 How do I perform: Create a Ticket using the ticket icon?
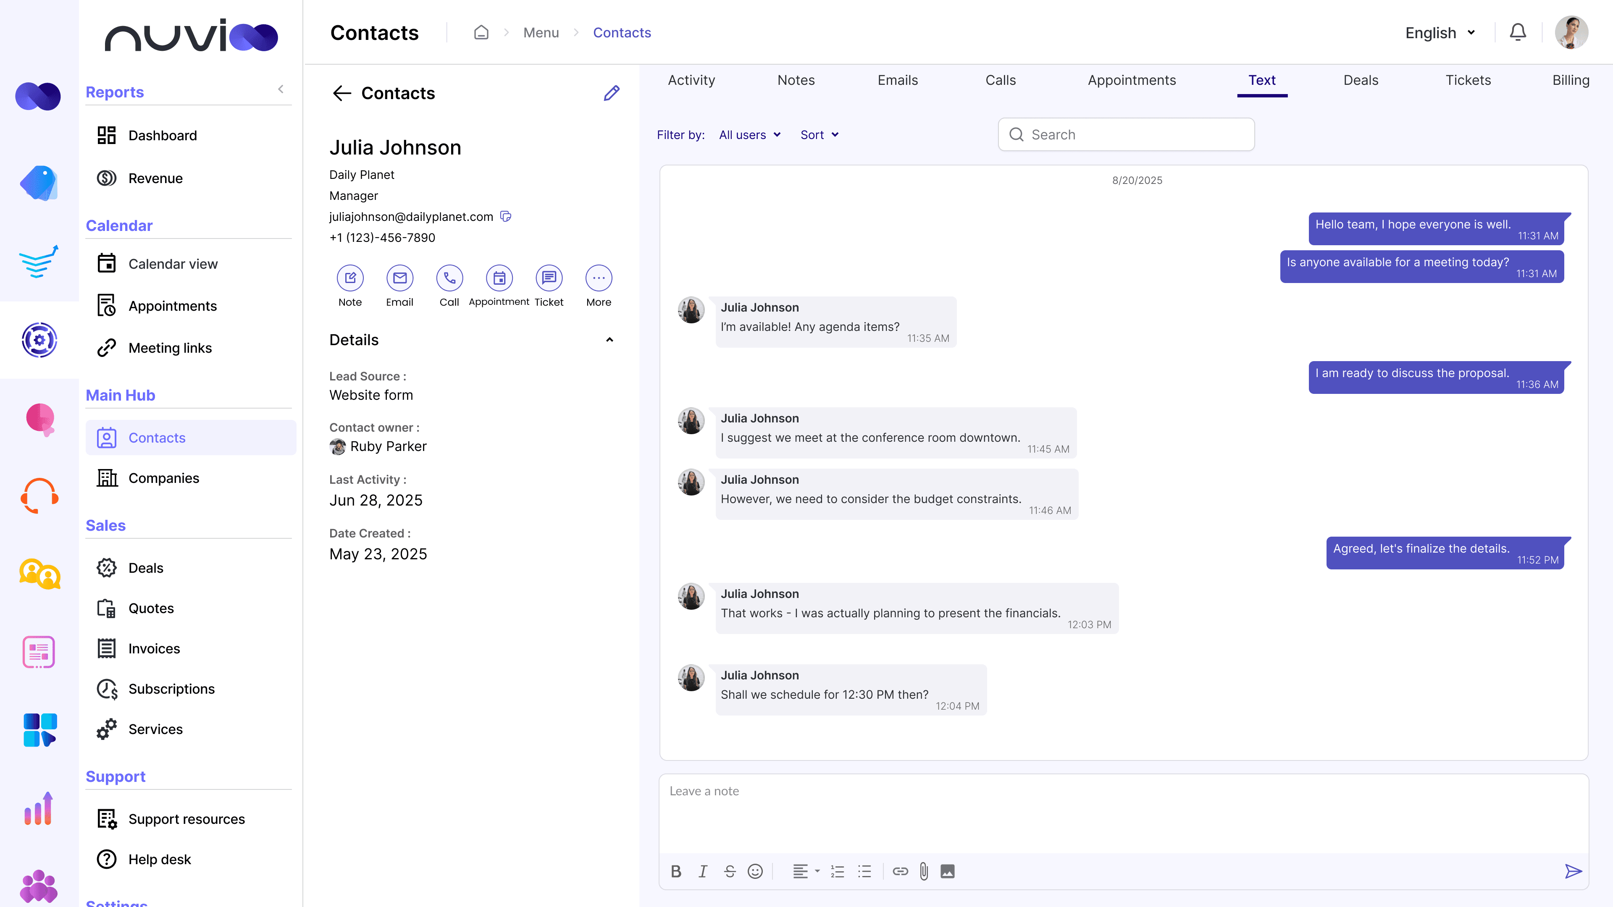tap(549, 278)
